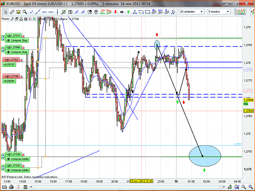Click the chart-with-checkmark tool

pos(64,12)
